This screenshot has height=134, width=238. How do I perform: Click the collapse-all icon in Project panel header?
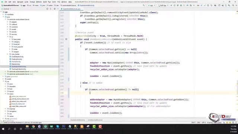pos(51,9)
